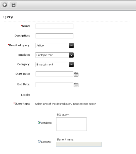Expand the Result of query dropdown arrow
The image size is (136, 154).
[x=71, y=46]
